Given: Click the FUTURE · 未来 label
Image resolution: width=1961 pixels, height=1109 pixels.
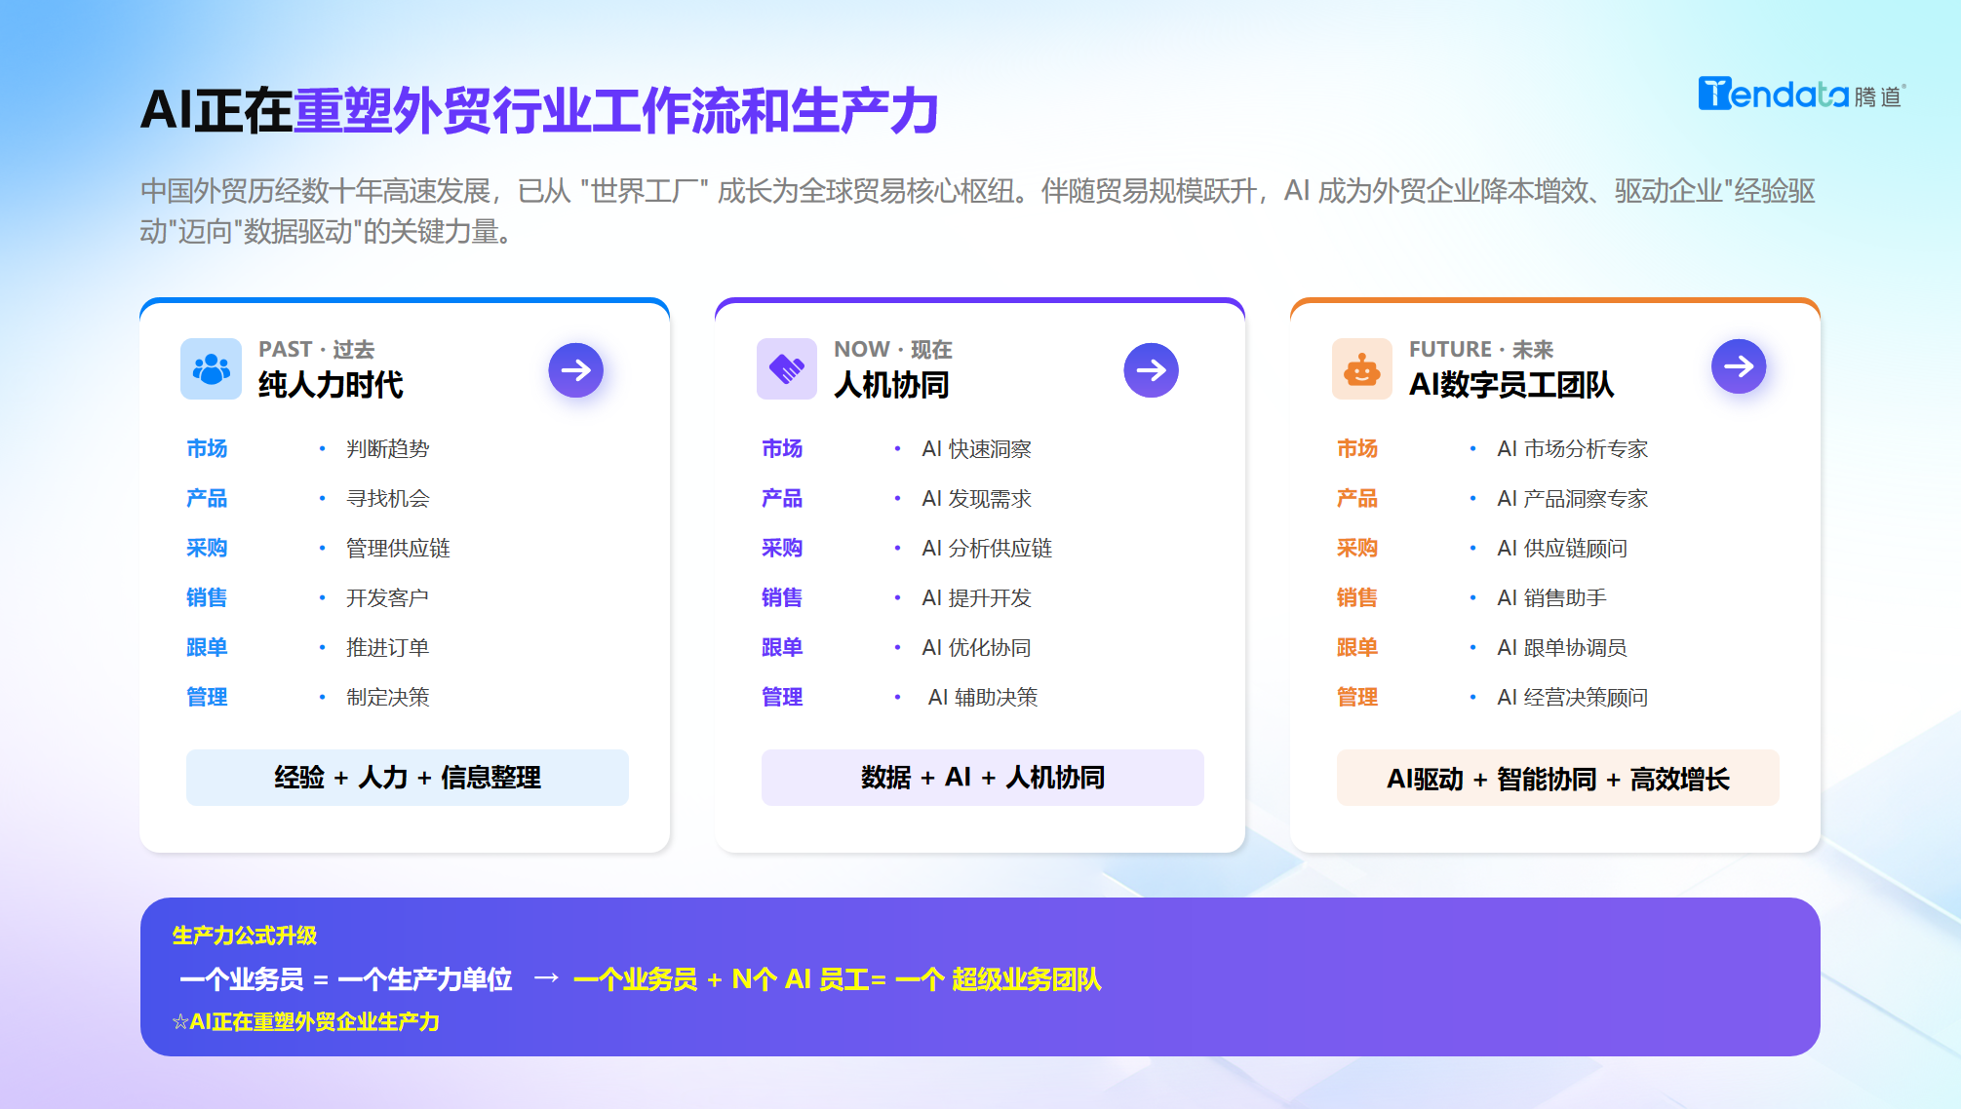Looking at the screenshot, I should point(1480,349).
